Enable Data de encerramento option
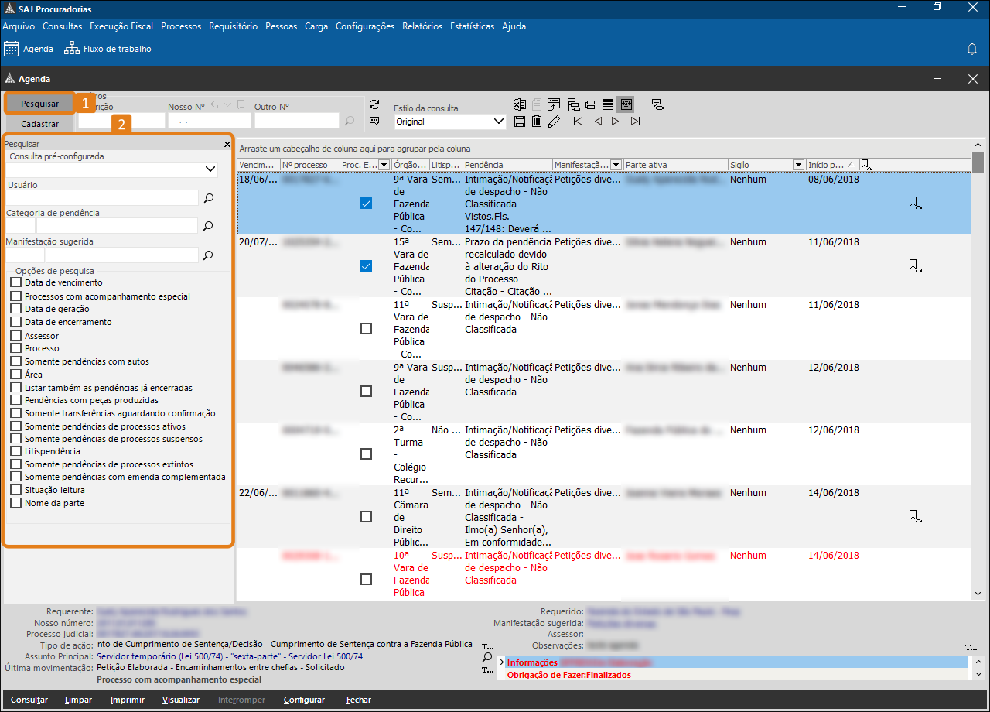 [x=15, y=322]
